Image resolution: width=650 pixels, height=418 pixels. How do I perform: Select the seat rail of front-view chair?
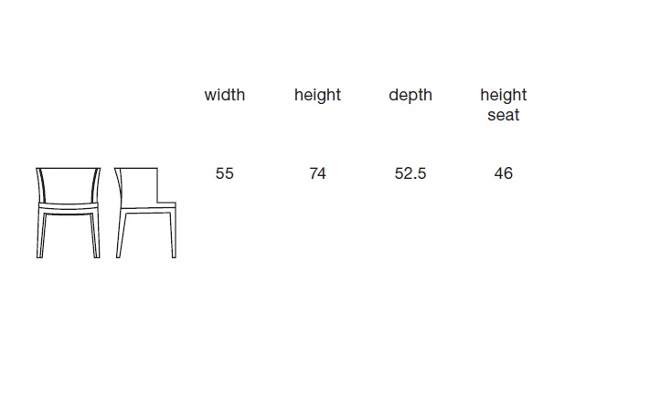69,208
